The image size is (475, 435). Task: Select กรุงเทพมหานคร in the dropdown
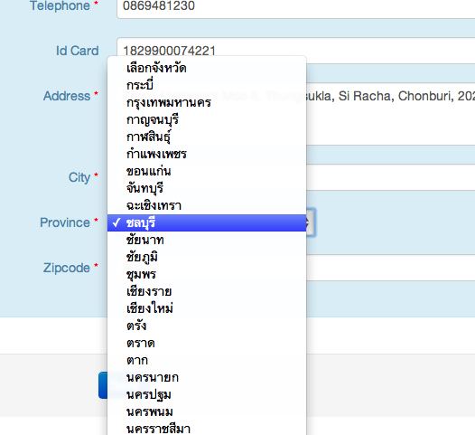207,102
